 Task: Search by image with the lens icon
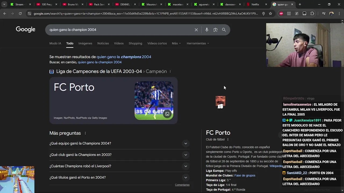[215, 30]
